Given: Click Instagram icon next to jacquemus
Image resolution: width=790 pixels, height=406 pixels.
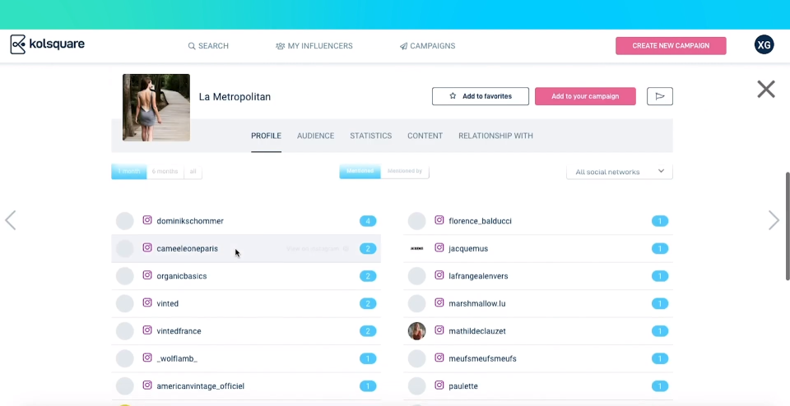Looking at the screenshot, I should (439, 248).
